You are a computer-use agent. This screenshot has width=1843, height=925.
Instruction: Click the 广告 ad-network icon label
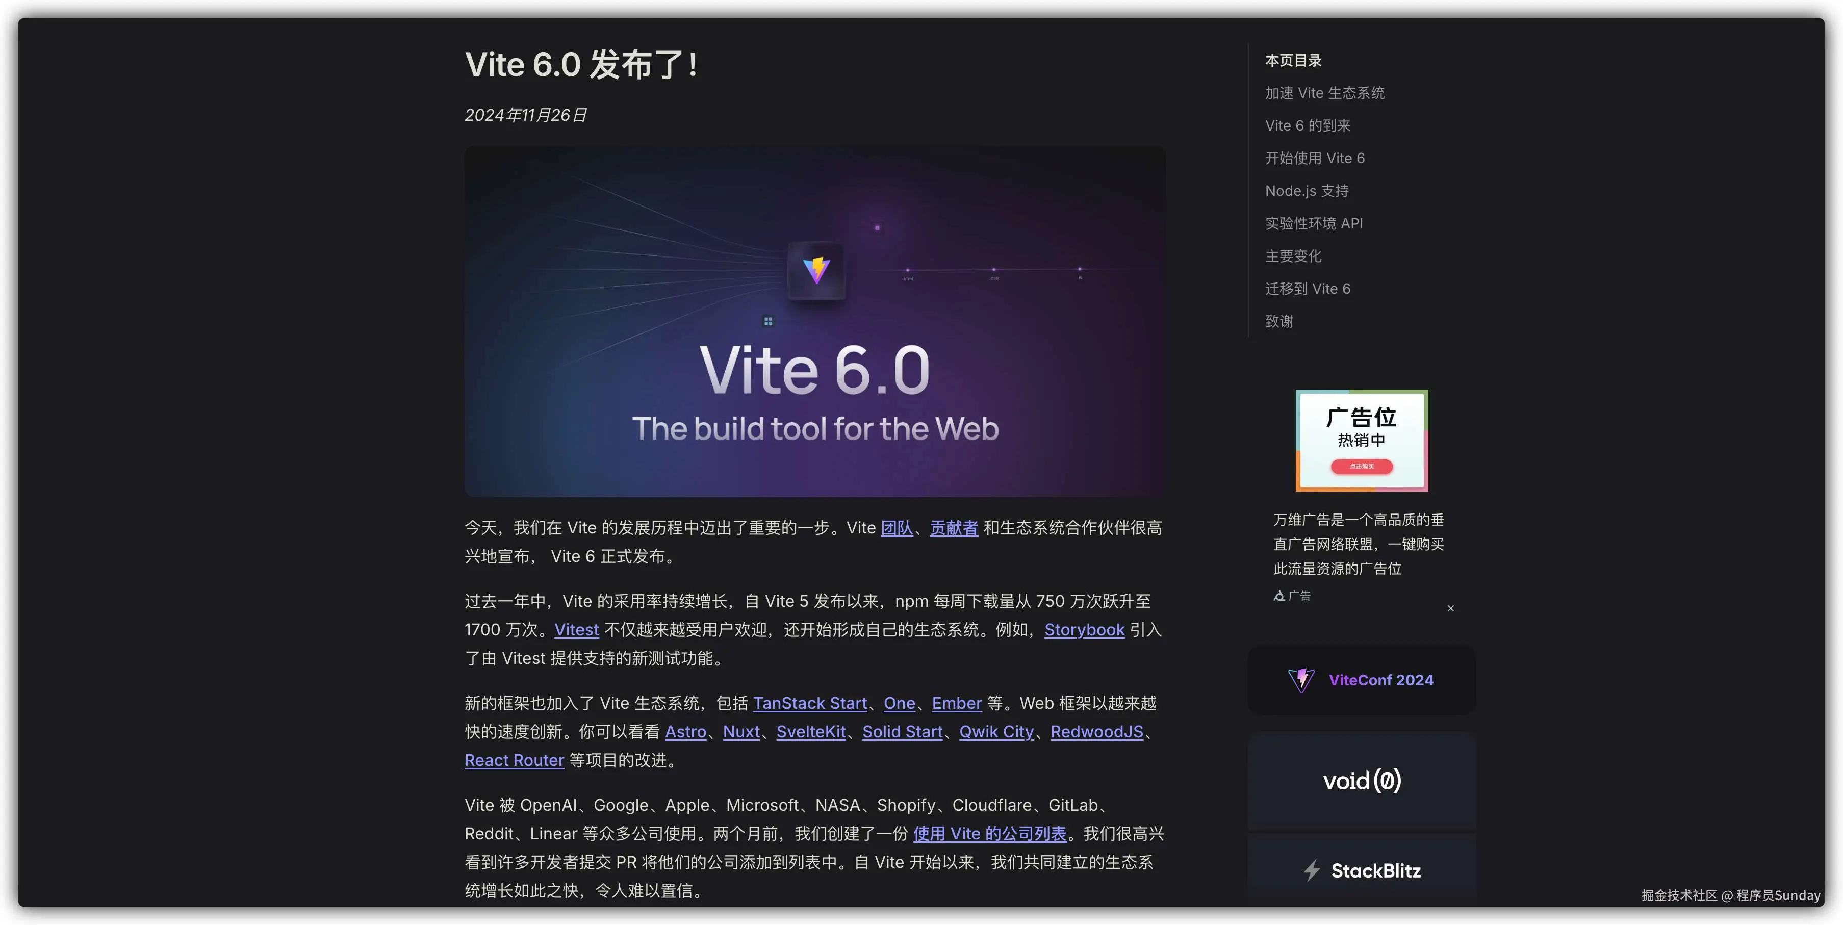click(x=1292, y=595)
